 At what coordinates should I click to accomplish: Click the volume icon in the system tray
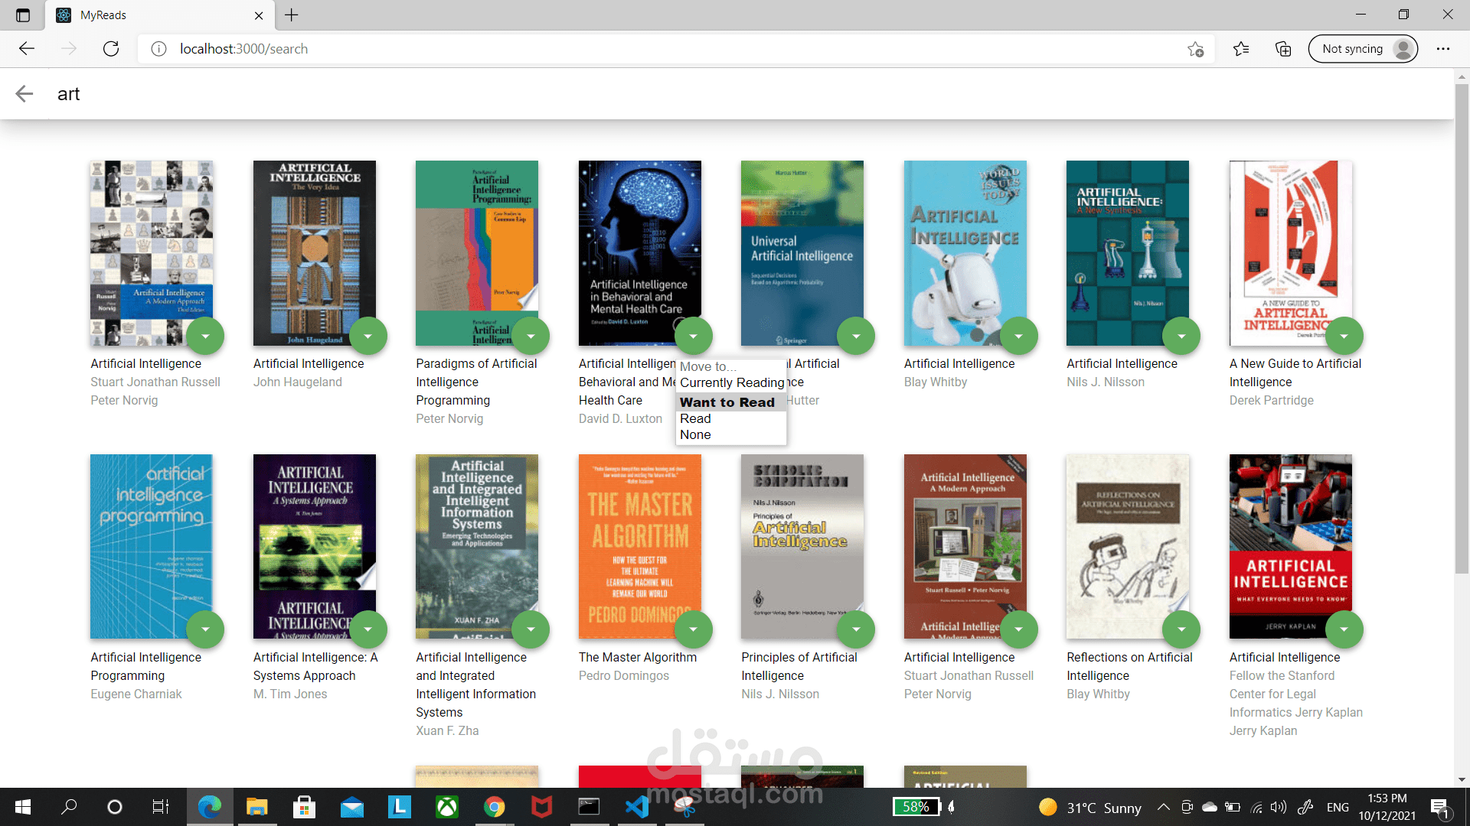tap(1278, 806)
